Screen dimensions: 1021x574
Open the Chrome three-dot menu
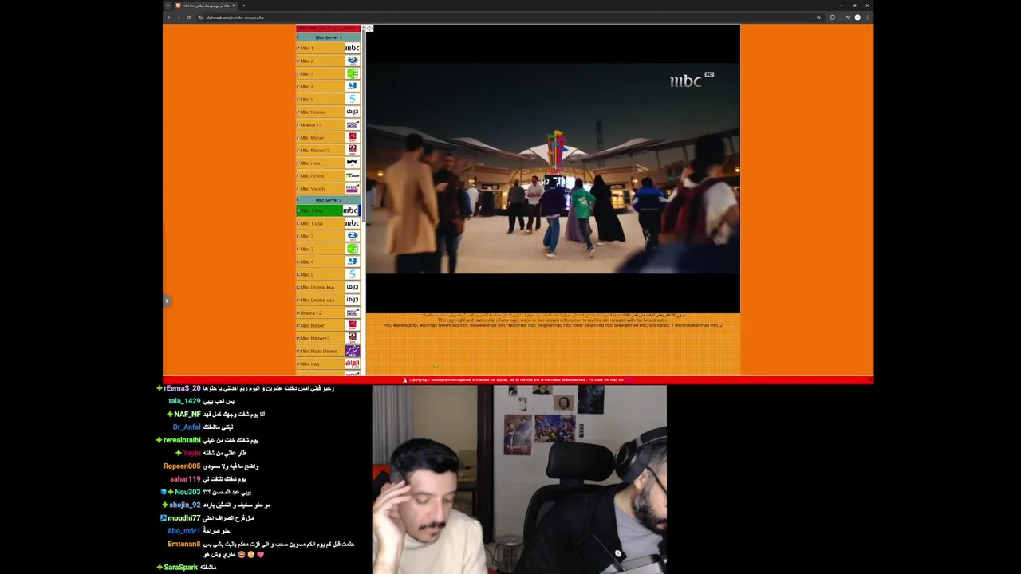tap(867, 18)
